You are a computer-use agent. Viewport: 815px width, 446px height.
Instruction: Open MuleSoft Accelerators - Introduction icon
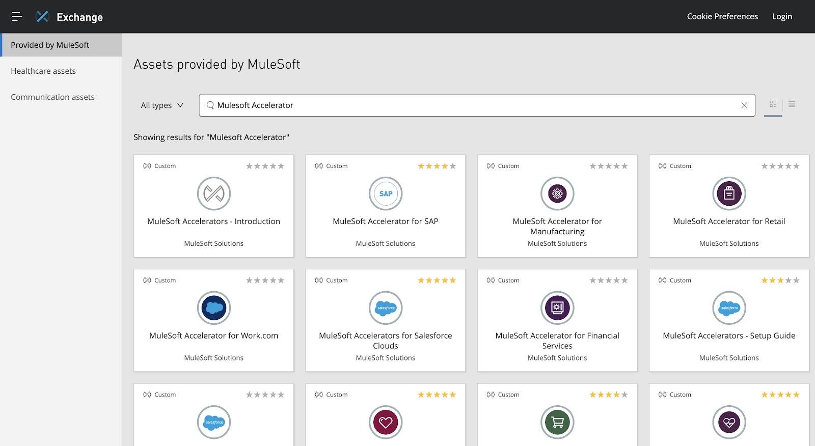pyautogui.click(x=214, y=193)
